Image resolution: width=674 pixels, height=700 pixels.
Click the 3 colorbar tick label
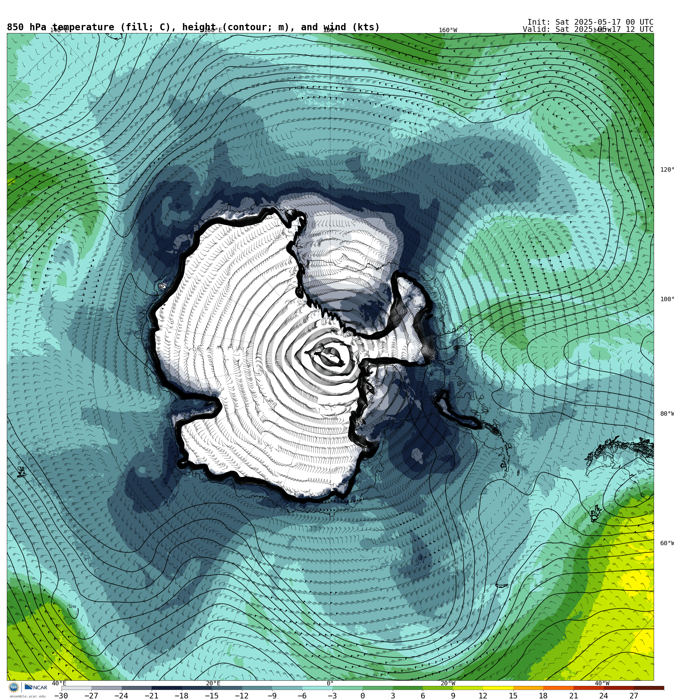point(393,696)
